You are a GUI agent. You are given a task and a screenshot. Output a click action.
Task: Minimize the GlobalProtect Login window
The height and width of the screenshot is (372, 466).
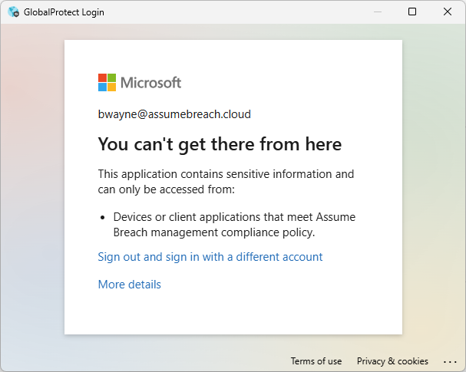[378, 12]
